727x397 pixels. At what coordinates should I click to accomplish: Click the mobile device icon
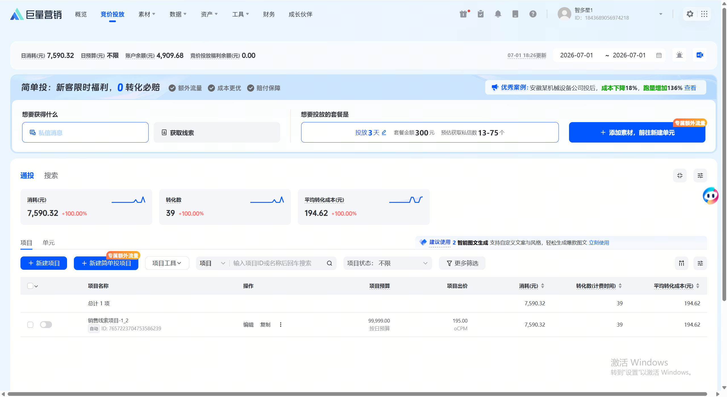[x=515, y=14]
